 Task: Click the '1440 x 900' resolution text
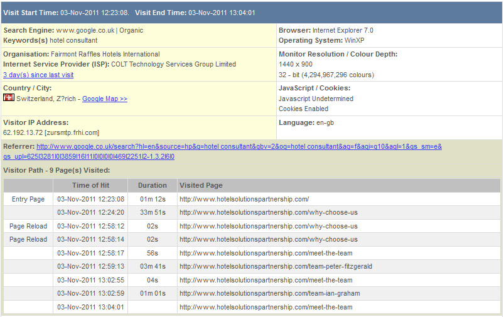[296, 64]
